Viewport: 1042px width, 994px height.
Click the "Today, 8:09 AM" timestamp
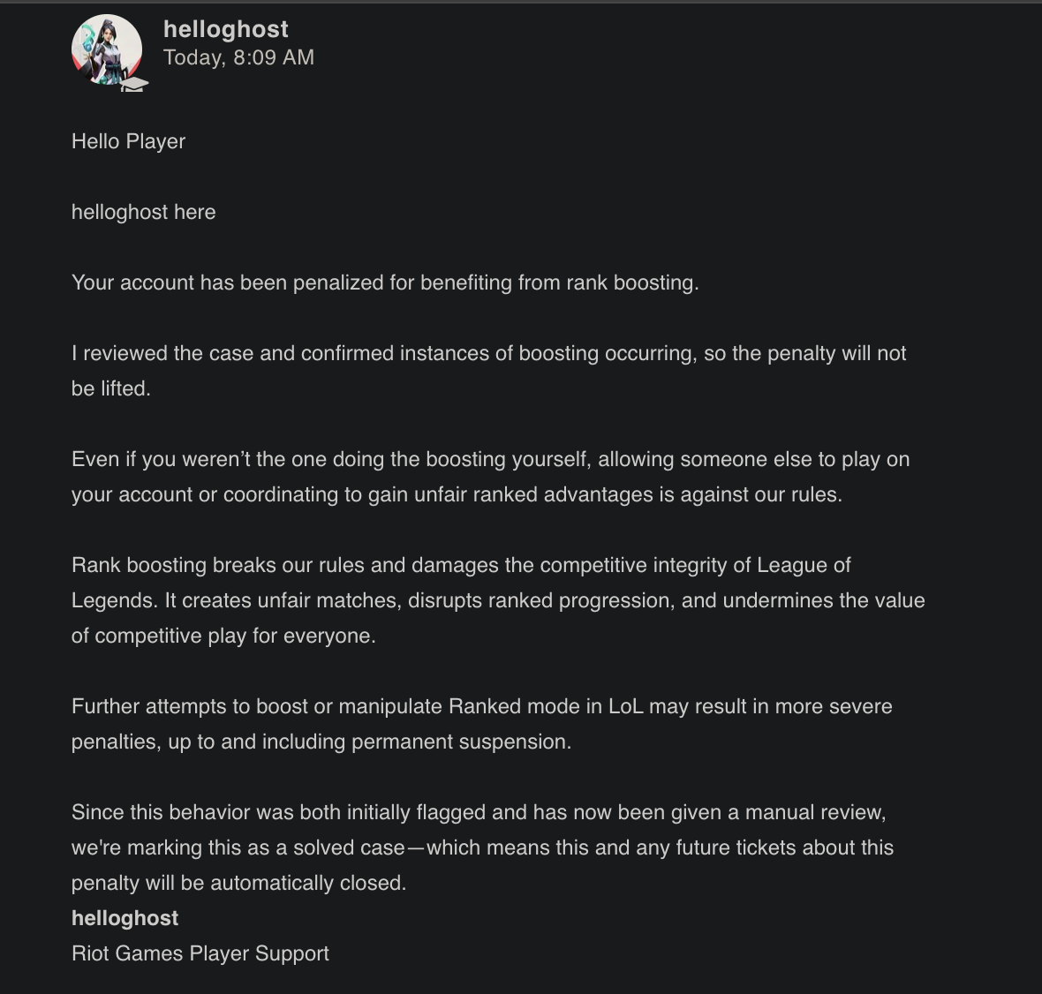pyautogui.click(x=238, y=57)
